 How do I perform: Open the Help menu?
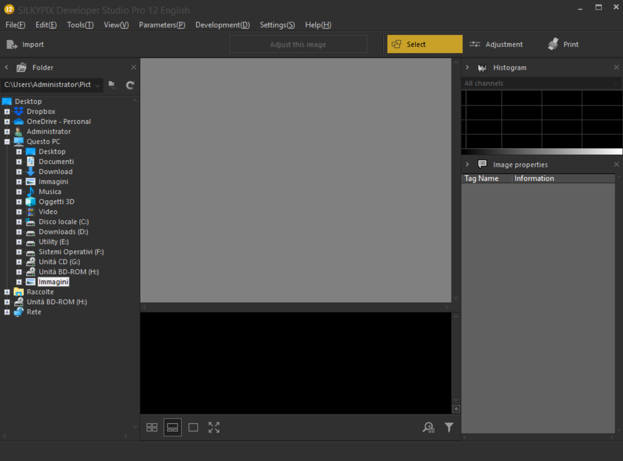[318, 25]
